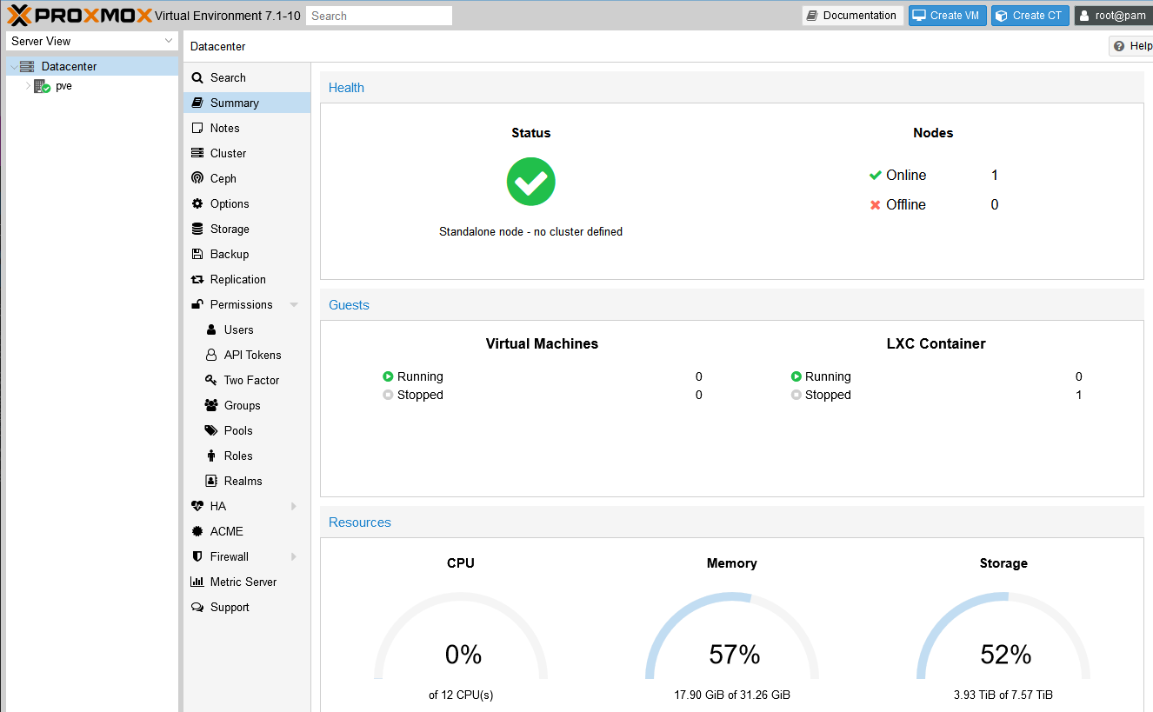Expand the Firewall submenu arrow
The image size is (1153, 712).
(293, 556)
